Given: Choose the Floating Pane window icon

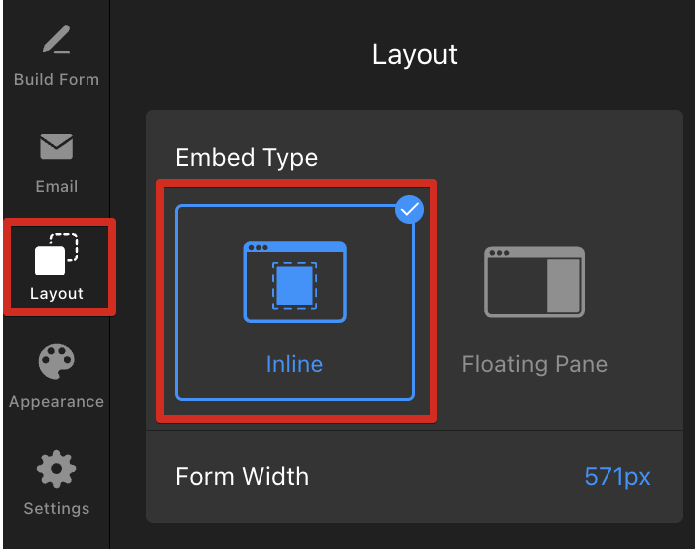Looking at the screenshot, I should [x=534, y=282].
